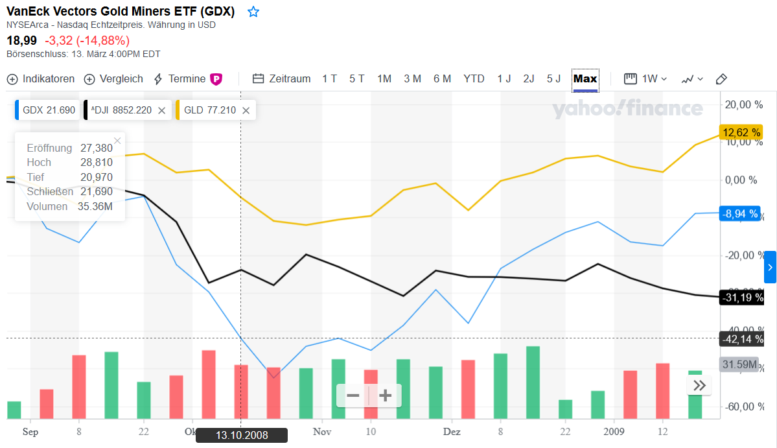777x448 pixels.
Task: Open 1W interval dropdown
Action: point(645,79)
